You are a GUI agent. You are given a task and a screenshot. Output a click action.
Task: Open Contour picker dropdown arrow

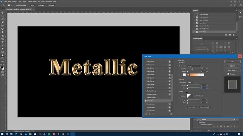(192, 96)
